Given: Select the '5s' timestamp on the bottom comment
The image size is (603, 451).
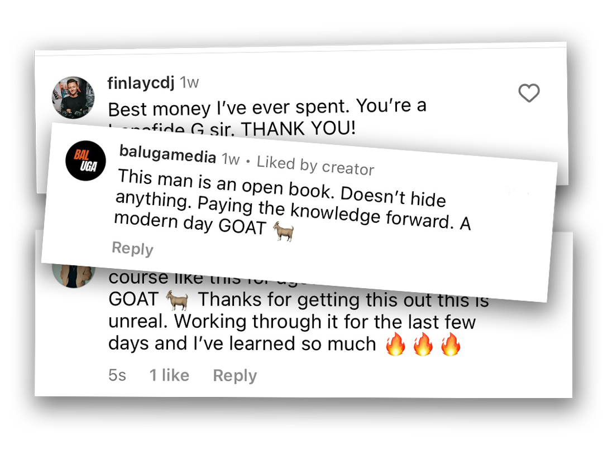Looking at the screenshot, I should click(x=117, y=375).
